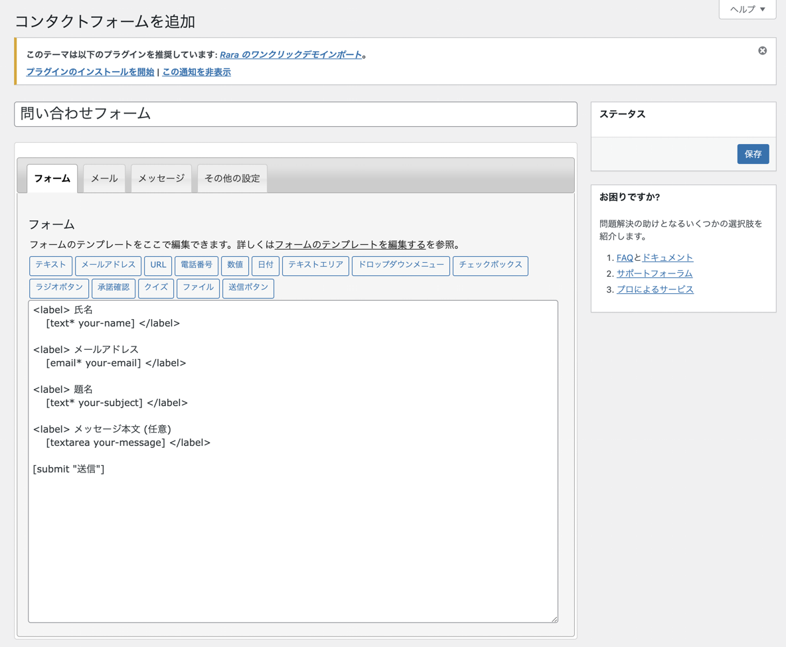Screen dimensions: 786x647
Task: Add a URL field tag
Action: (x=158, y=265)
